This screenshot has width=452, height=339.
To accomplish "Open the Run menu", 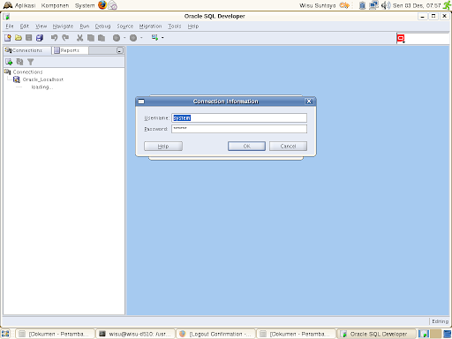I will (84, 26).
